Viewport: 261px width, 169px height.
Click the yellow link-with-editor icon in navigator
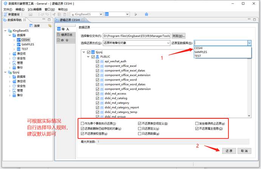[x=49, y=26]
